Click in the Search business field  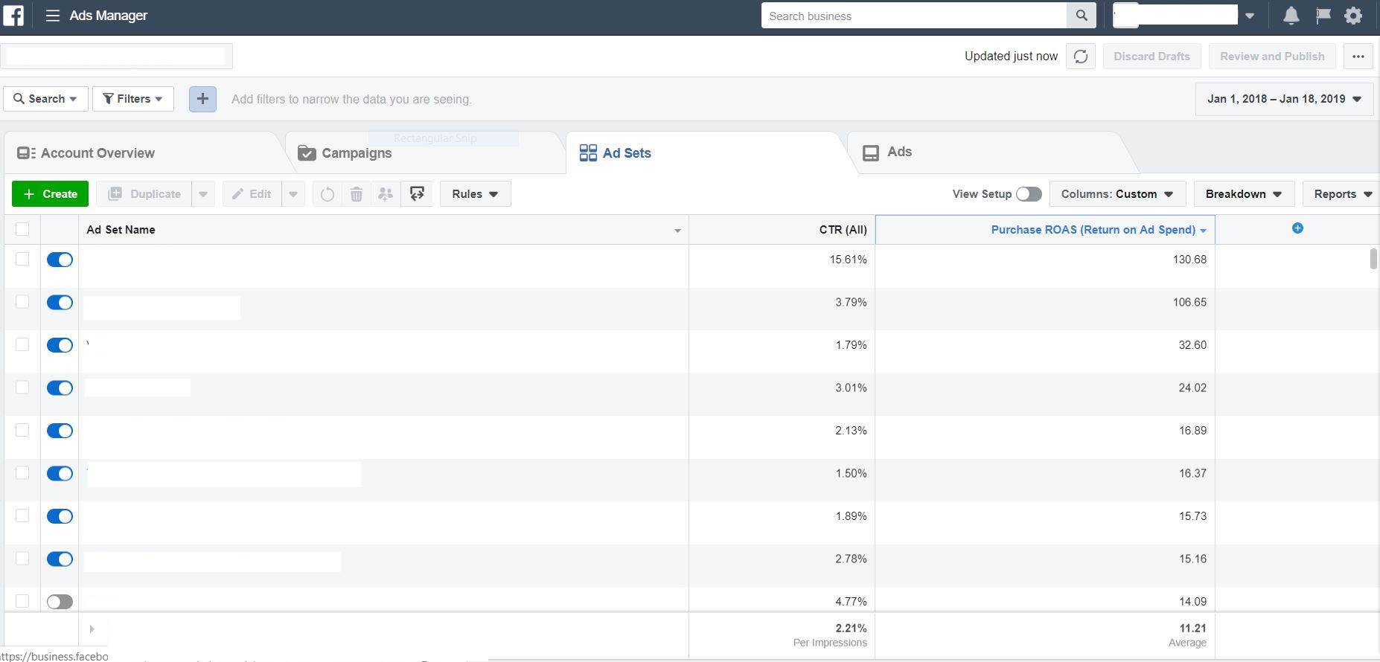913,16
